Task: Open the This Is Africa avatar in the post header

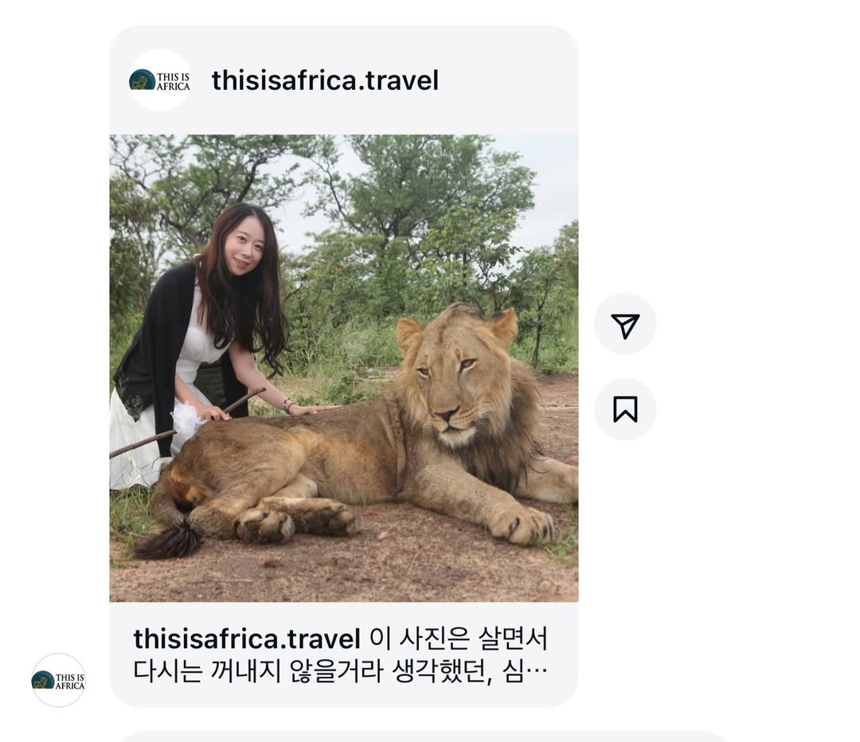Action: [x=159, y=80]
